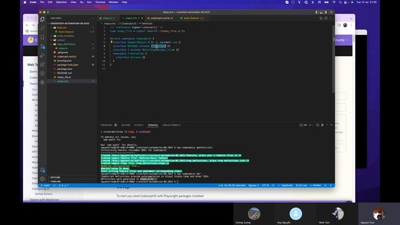The width and height of the screenshot is (400, 225).
Task: Open the Extensions view in activity bar
Action: 42,64
